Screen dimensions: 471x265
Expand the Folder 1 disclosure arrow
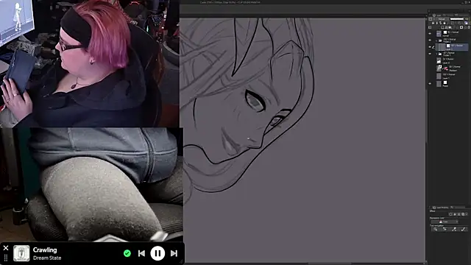pos(436,54)
